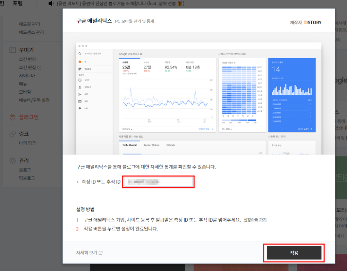
Task: Click the external link icon next to 스킨 편집
Action: pyautogui.click(x=40, y=67)
